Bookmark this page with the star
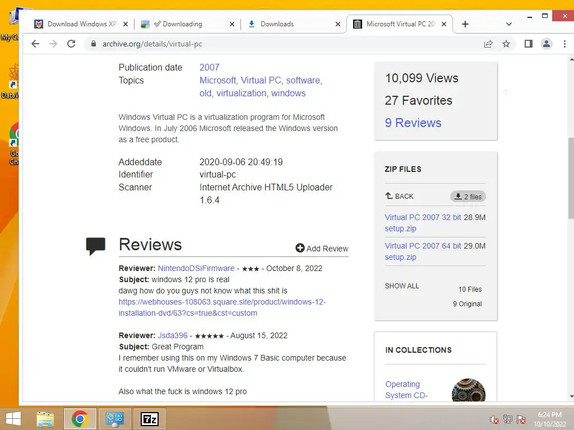574x430 pixels. pos(506,44)
